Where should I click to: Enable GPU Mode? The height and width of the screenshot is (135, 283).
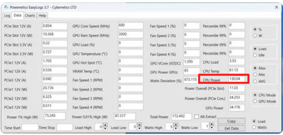point(255,101)
